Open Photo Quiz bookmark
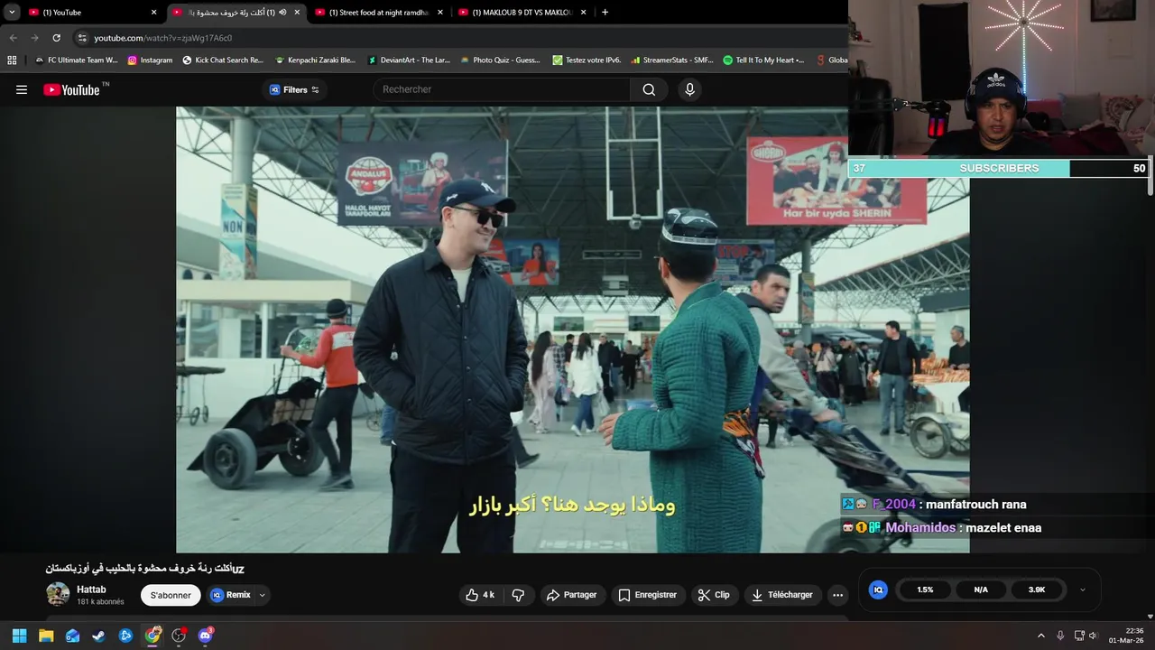The height and width of the screenshot is (650, 1155). (x=500, y=60)
